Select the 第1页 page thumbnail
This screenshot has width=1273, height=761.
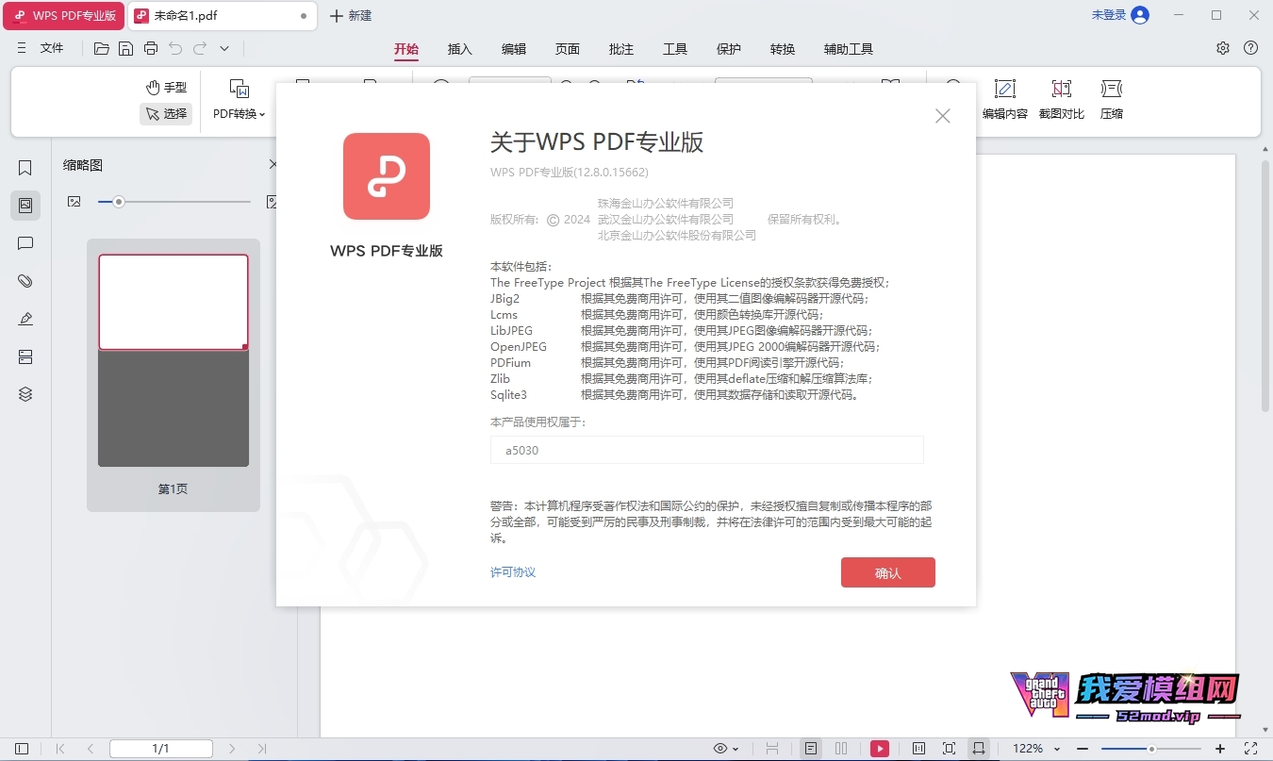click(174, 375)
